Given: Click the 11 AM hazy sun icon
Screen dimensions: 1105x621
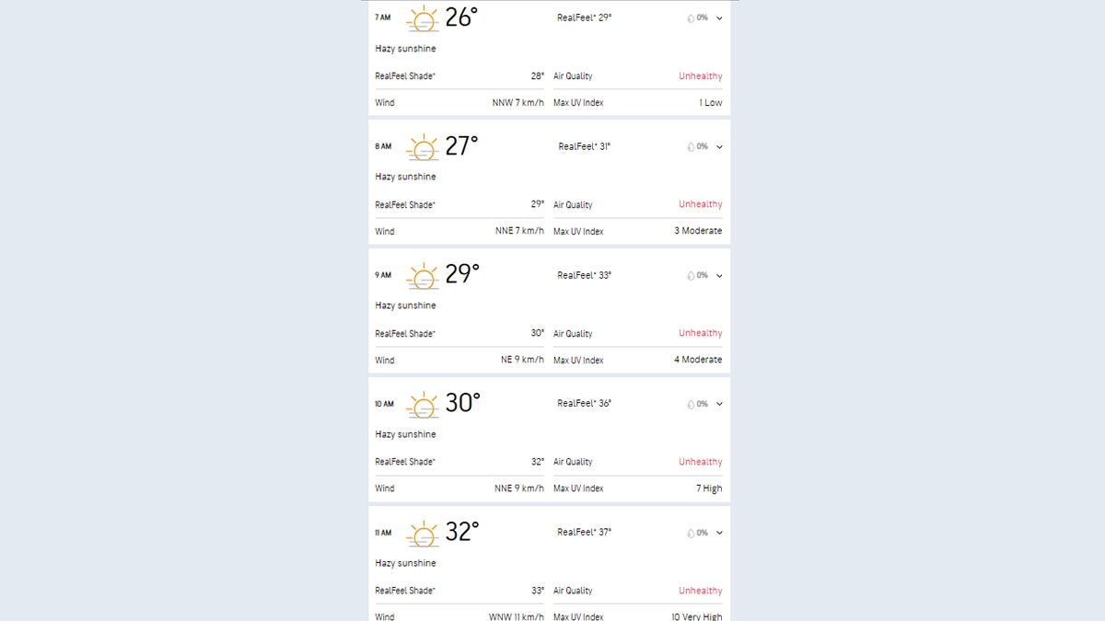Looking at the screenshot, I should [x=423, y=534].
